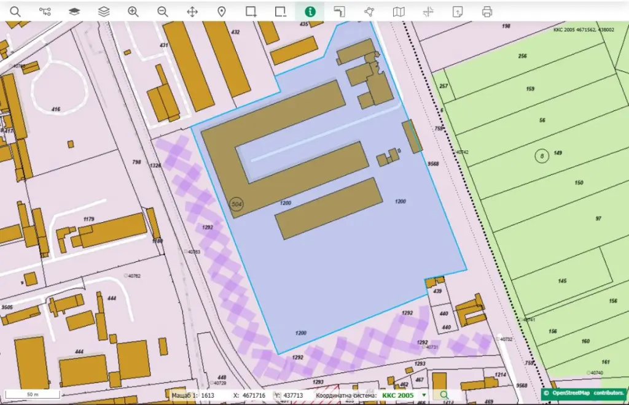The image size is (629, 405).
Task: Click the export document icon
Action: tap(458, 11)
